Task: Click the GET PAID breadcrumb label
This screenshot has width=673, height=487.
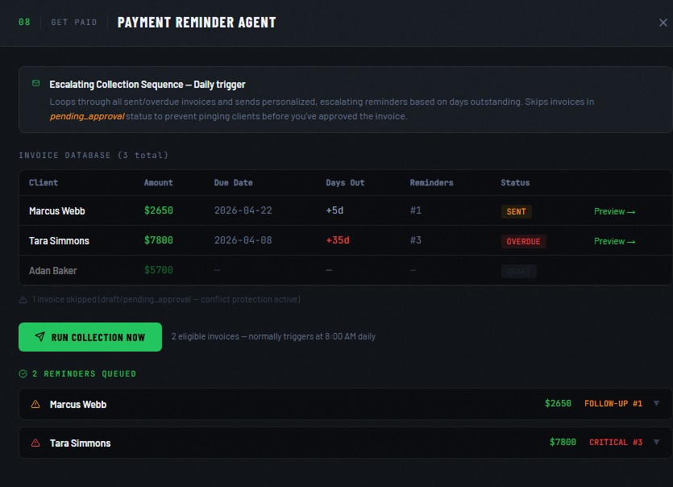Action: coord(73,23)
